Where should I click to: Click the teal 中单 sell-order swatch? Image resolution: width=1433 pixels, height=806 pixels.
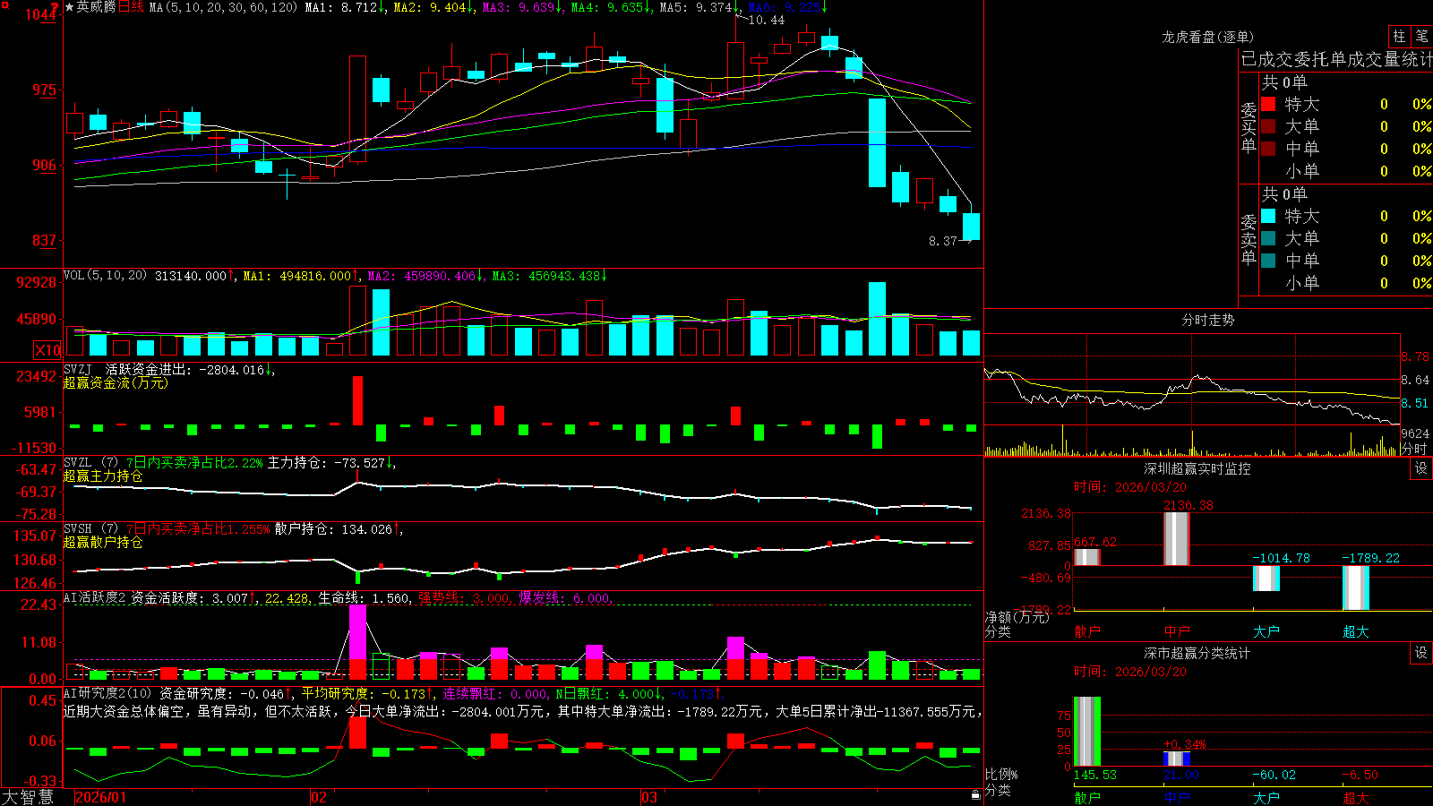pos(1268,261)
